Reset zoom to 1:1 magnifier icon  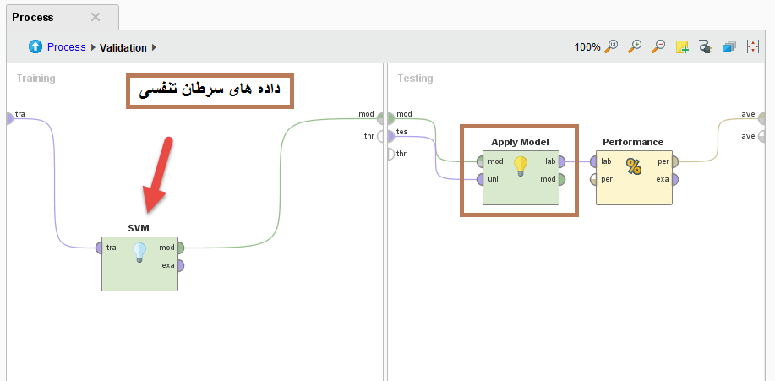tap(613, 47)
